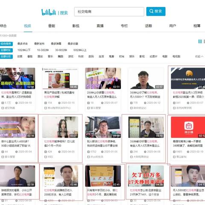
Task: Focus the search box containing 社交电商
Action: pyautogui.click(x=109, y=12)
